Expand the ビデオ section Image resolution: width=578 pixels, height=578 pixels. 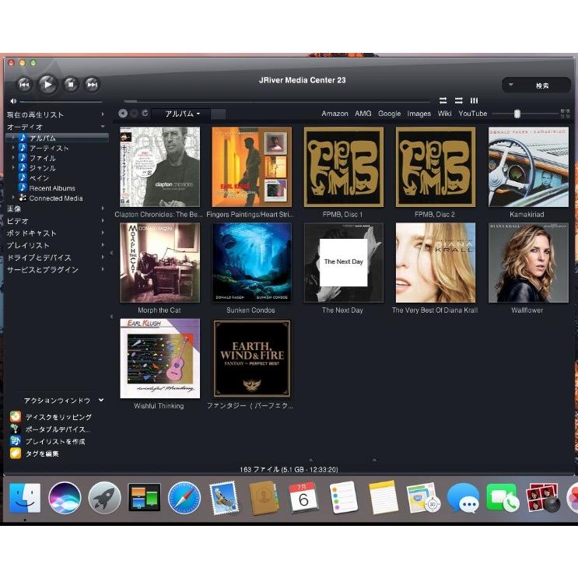click(x=103, y=221)
